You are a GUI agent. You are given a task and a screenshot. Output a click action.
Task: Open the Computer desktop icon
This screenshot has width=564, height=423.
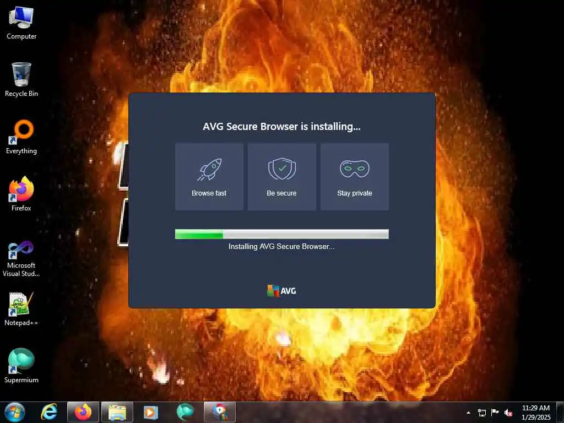21,24
